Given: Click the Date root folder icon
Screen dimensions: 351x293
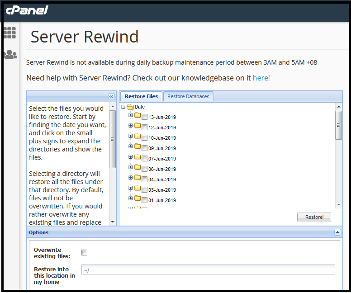Looking at the screenshot, I should pos(130,107).
